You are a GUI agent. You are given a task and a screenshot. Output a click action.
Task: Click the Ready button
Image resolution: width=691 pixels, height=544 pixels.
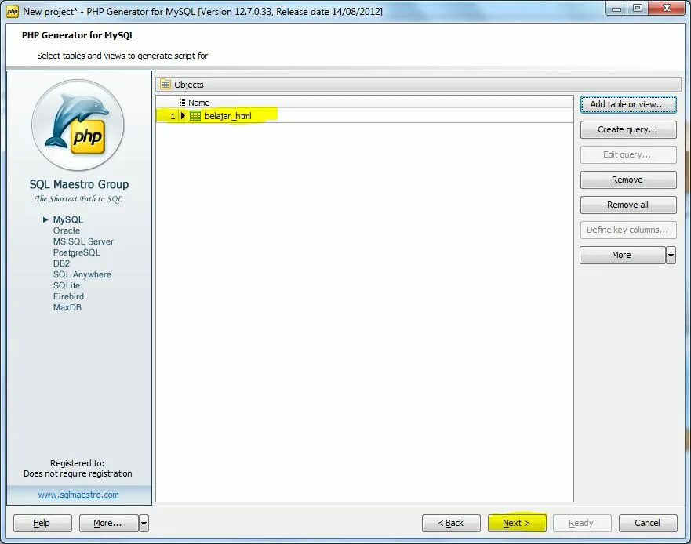[582, 524]
